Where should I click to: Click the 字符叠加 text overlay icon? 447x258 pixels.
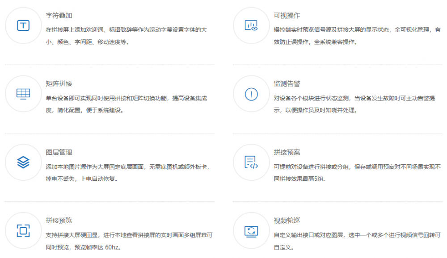click(x=23, y=25)
